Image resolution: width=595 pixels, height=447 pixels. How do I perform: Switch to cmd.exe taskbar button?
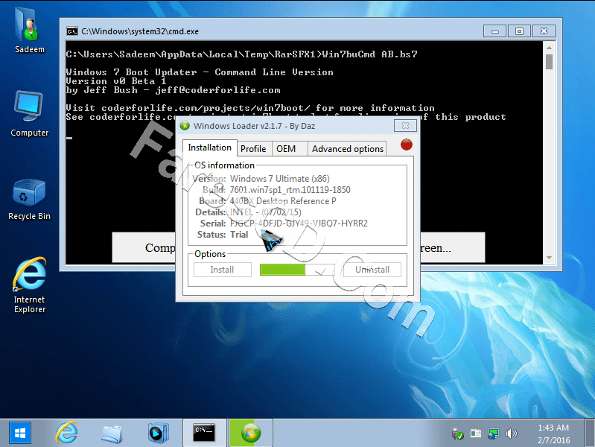[205, 433]
